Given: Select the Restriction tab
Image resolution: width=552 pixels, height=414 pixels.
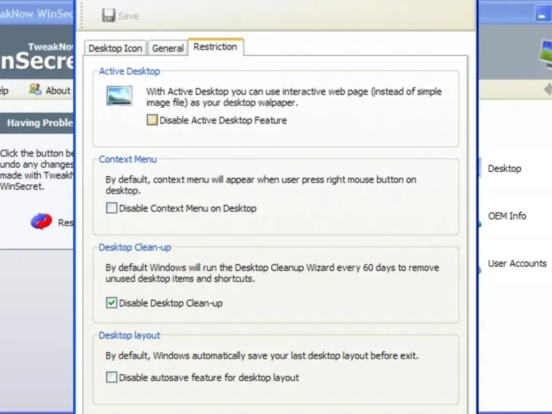Looking at the screenshot, I should pyautogui.click(x=215, y=47).
